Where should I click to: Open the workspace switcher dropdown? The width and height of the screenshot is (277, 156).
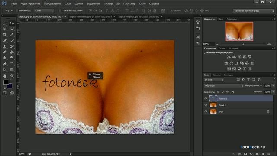(254, 11)
